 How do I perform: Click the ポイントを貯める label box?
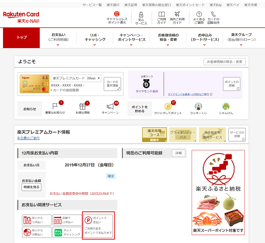pyautogui.click(x=140, y=109)
